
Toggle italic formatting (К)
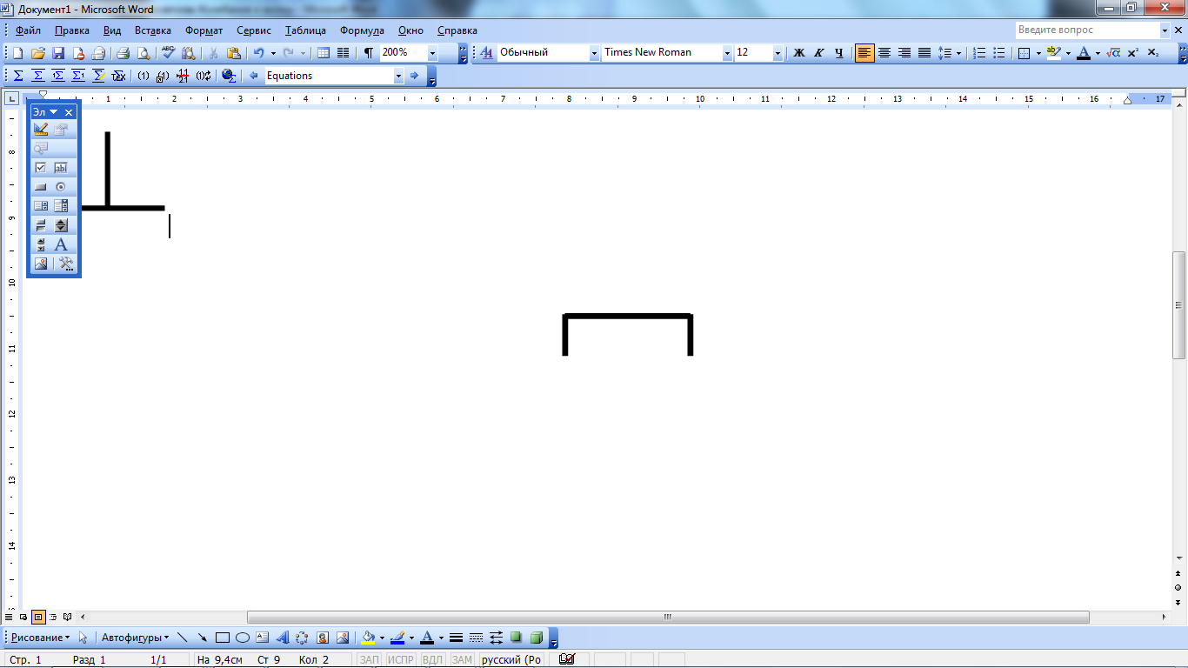pyautogui.click(x=819, y=53)
